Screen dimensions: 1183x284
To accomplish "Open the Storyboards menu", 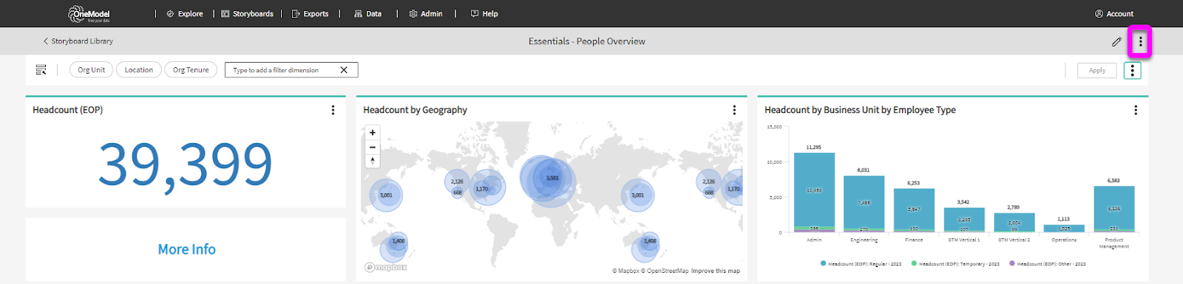I will point(247,14).
